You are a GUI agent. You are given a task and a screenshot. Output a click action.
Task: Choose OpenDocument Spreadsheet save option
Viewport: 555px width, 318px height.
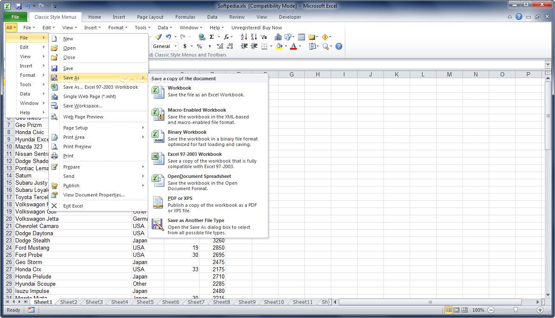[208, 182]
